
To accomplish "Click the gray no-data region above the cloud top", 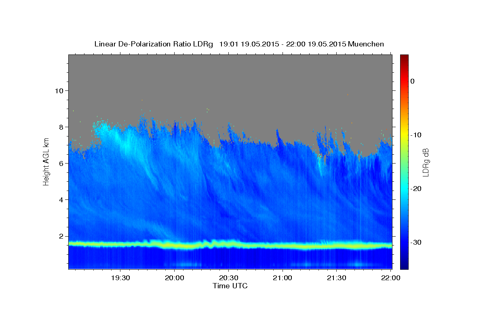I will click(x=230, y=85).
